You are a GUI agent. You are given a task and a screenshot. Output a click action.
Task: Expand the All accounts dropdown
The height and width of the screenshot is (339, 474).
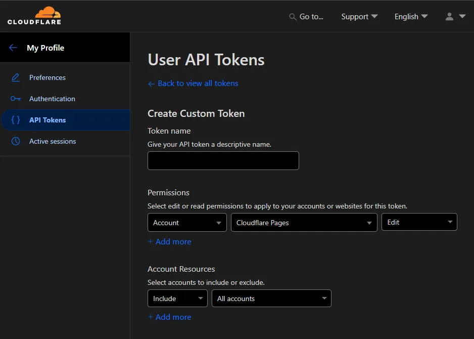(271, 299)
